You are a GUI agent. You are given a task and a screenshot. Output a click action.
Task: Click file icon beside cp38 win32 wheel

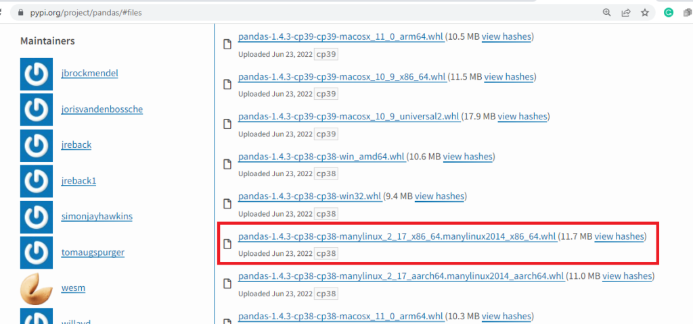click(227, 204)
